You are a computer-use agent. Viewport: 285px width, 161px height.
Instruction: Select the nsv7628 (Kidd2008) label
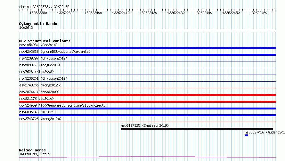click(x=37, y=72)
